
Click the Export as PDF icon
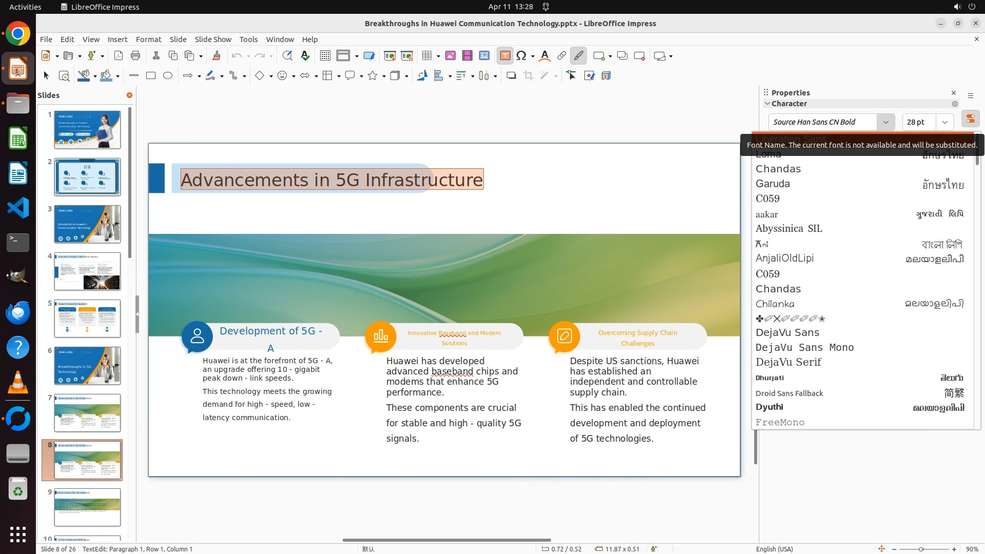(x=119, y=56)
